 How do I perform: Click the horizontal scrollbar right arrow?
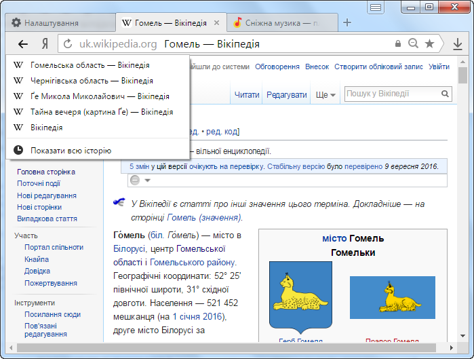(452, 348)
